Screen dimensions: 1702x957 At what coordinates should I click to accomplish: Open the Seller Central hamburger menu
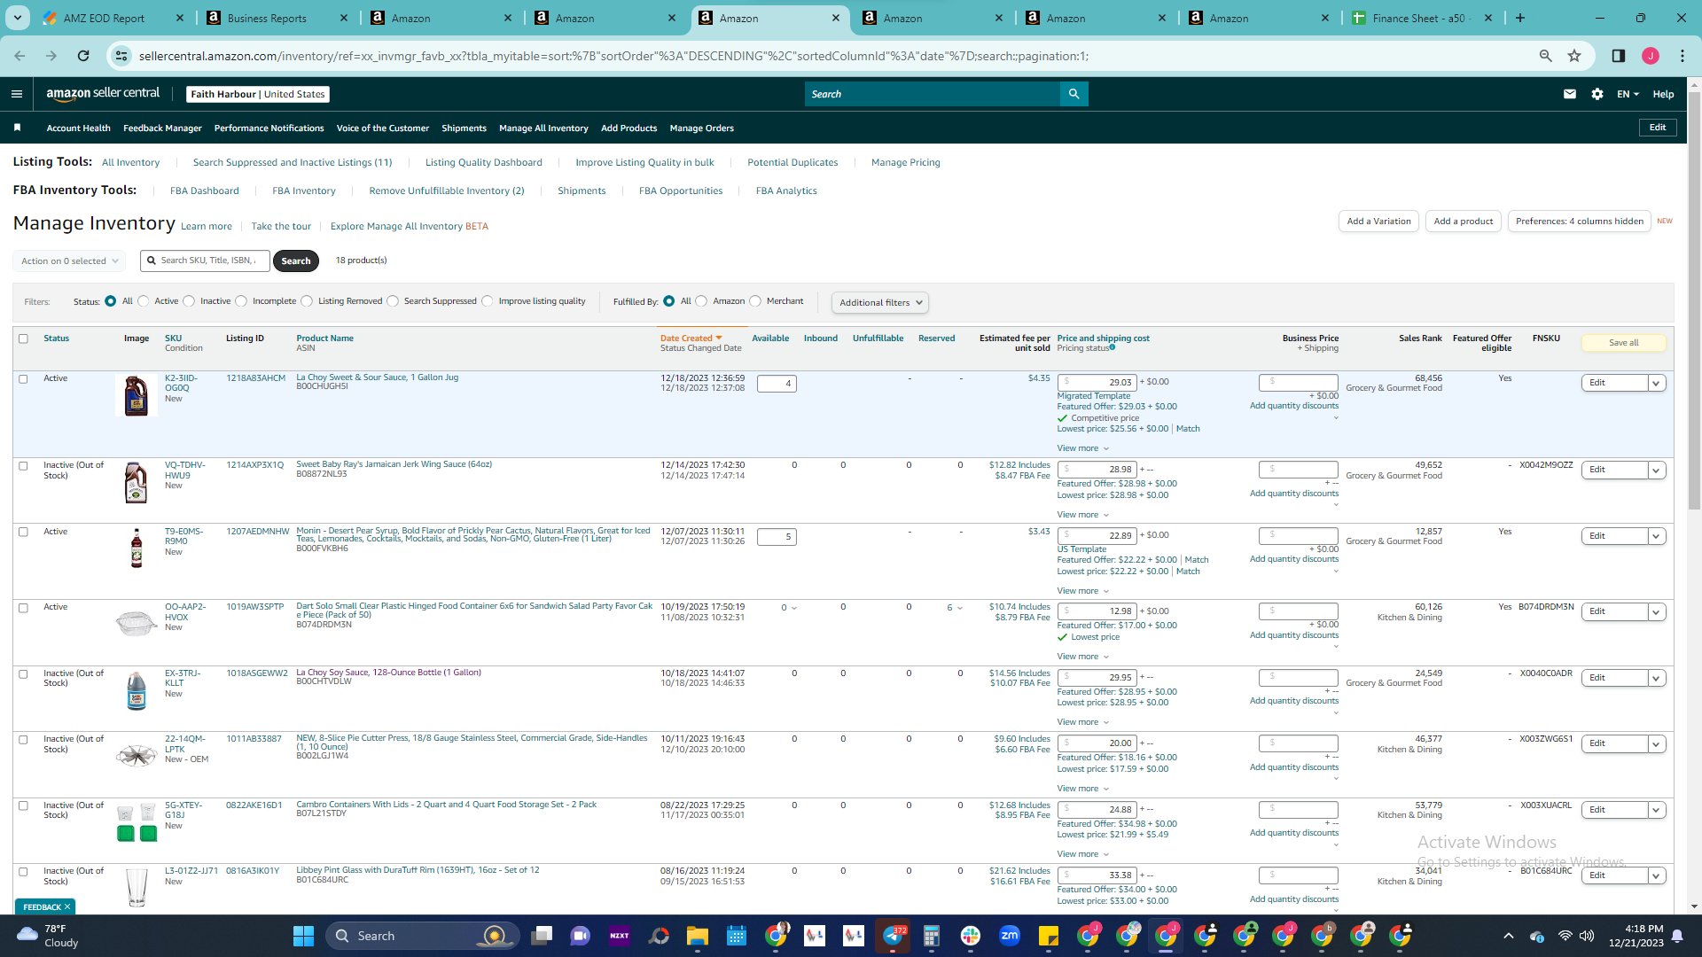tap(17, 94)
